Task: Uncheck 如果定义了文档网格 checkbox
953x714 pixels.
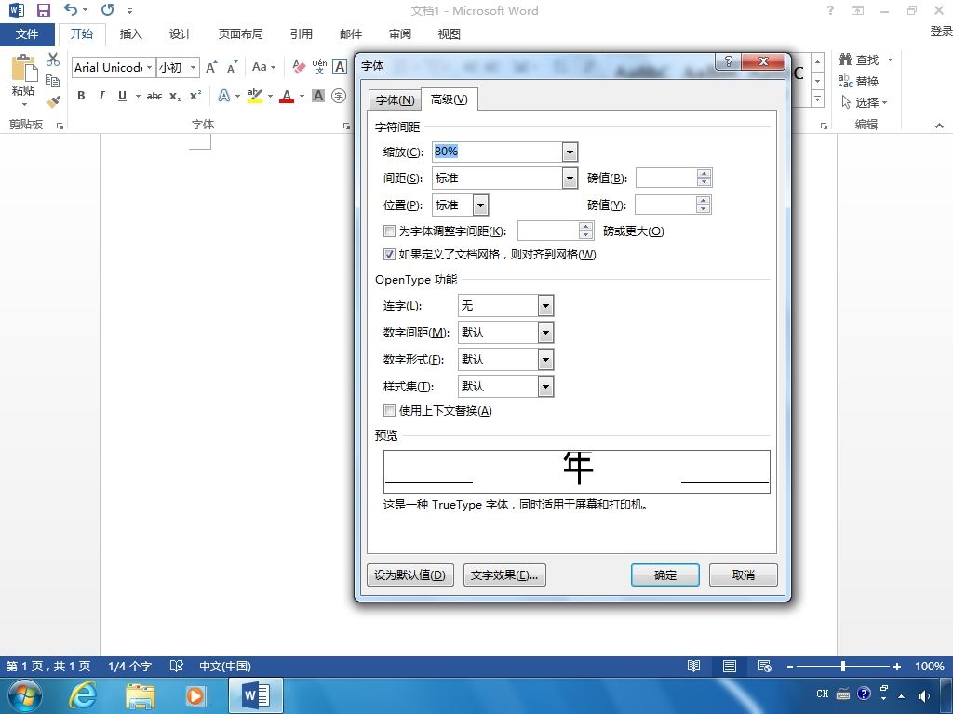Action: [390, 255]
